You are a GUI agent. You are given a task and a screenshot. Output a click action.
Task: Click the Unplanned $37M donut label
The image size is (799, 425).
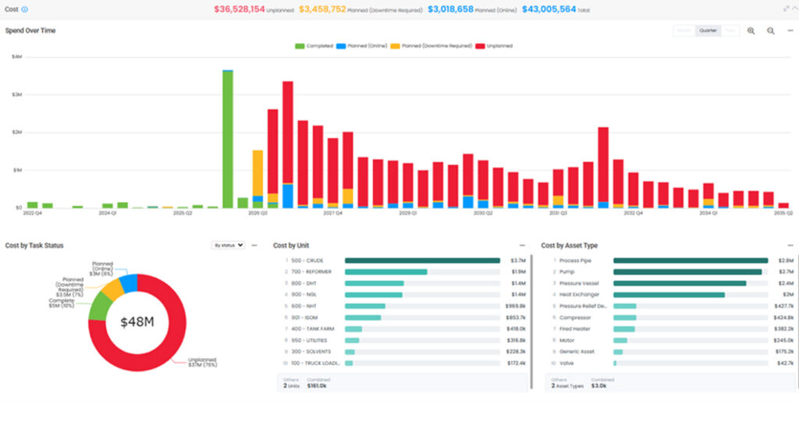202,362
